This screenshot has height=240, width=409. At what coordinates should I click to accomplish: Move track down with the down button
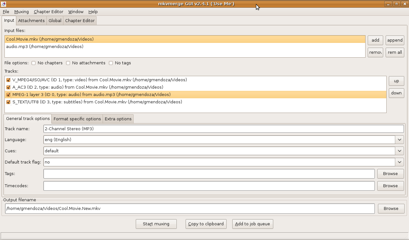pyautogui.click(x=396, y=93)
